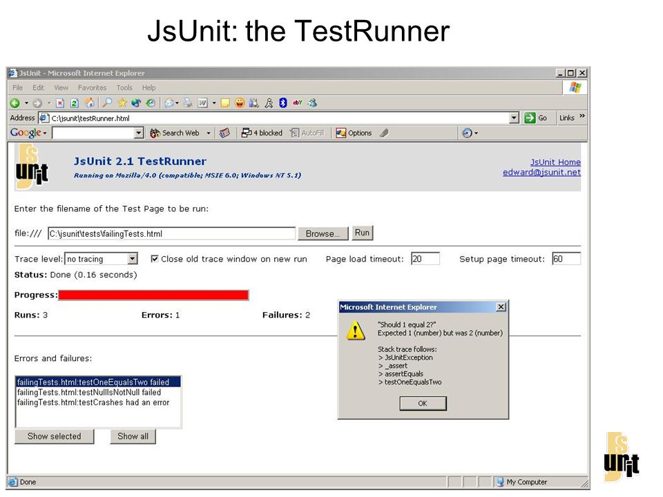Click the AutoFill button in the Google toolbar

pos(307,133)
